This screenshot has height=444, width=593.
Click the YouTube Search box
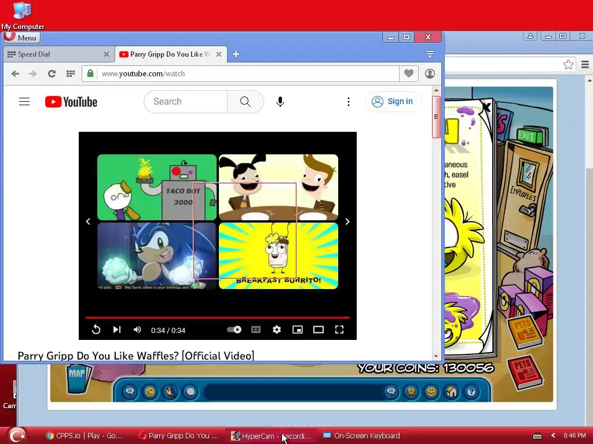click(185, 102)
